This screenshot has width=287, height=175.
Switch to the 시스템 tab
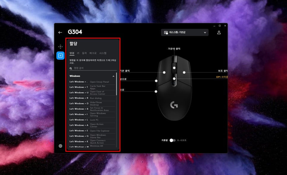tap(103, 53)
